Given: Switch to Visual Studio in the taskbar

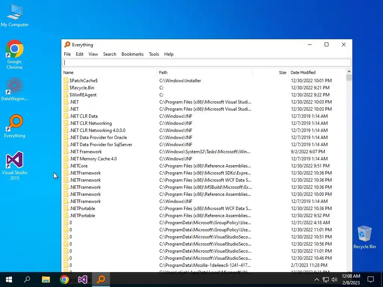Looking at the screenshot, I should pos(83,280).
